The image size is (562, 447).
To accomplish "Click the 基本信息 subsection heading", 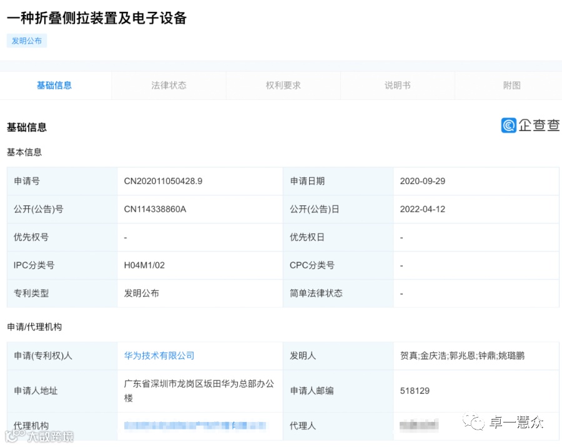I will pos(24,152).
